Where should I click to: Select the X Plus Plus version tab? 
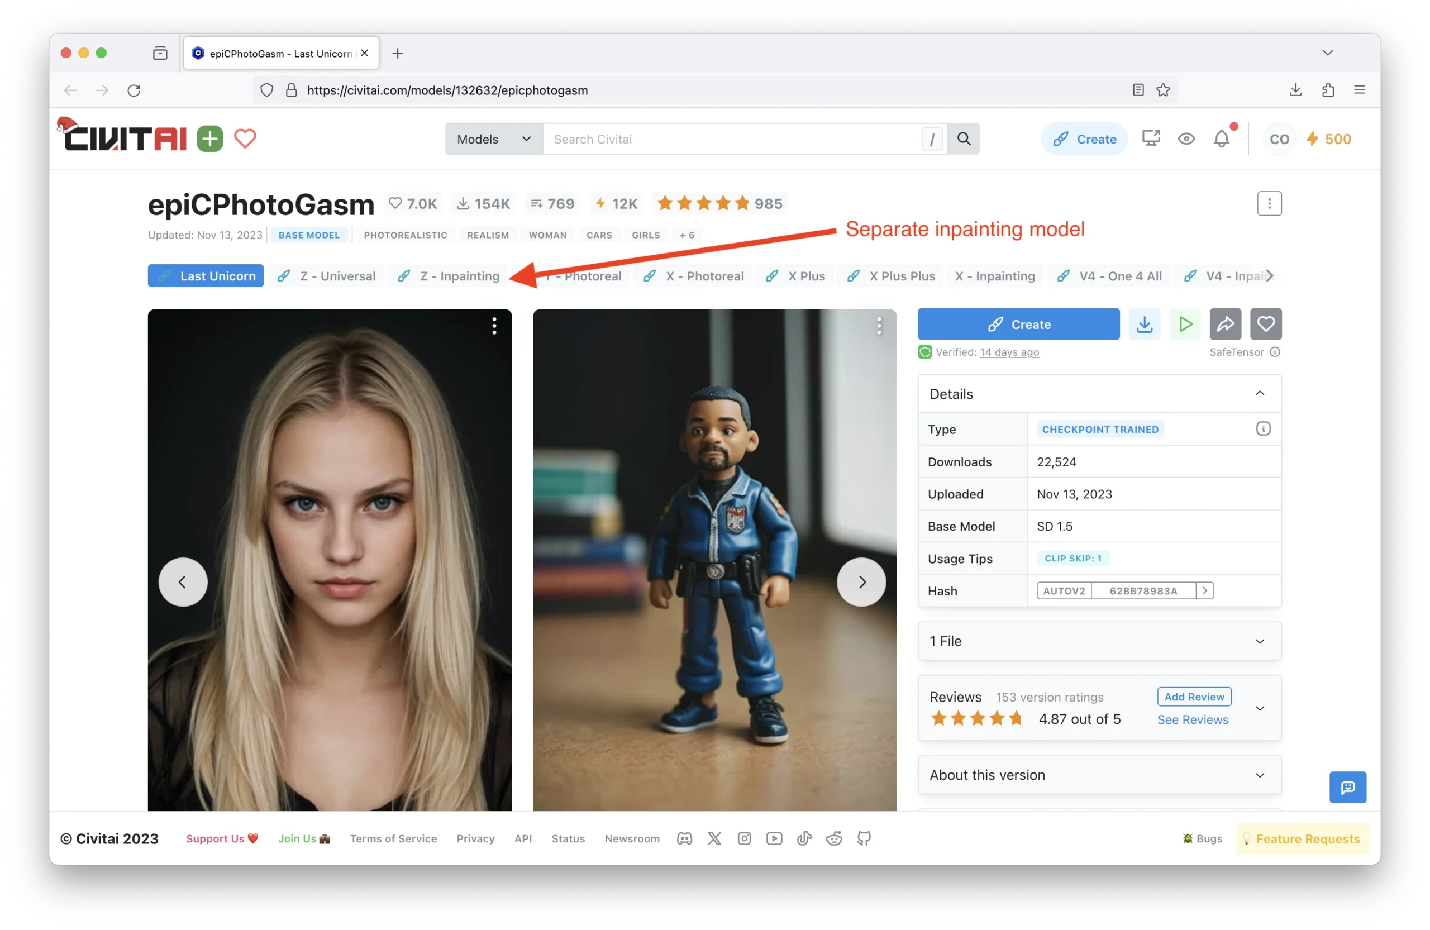pyautogui.click(x=891, y=276)
